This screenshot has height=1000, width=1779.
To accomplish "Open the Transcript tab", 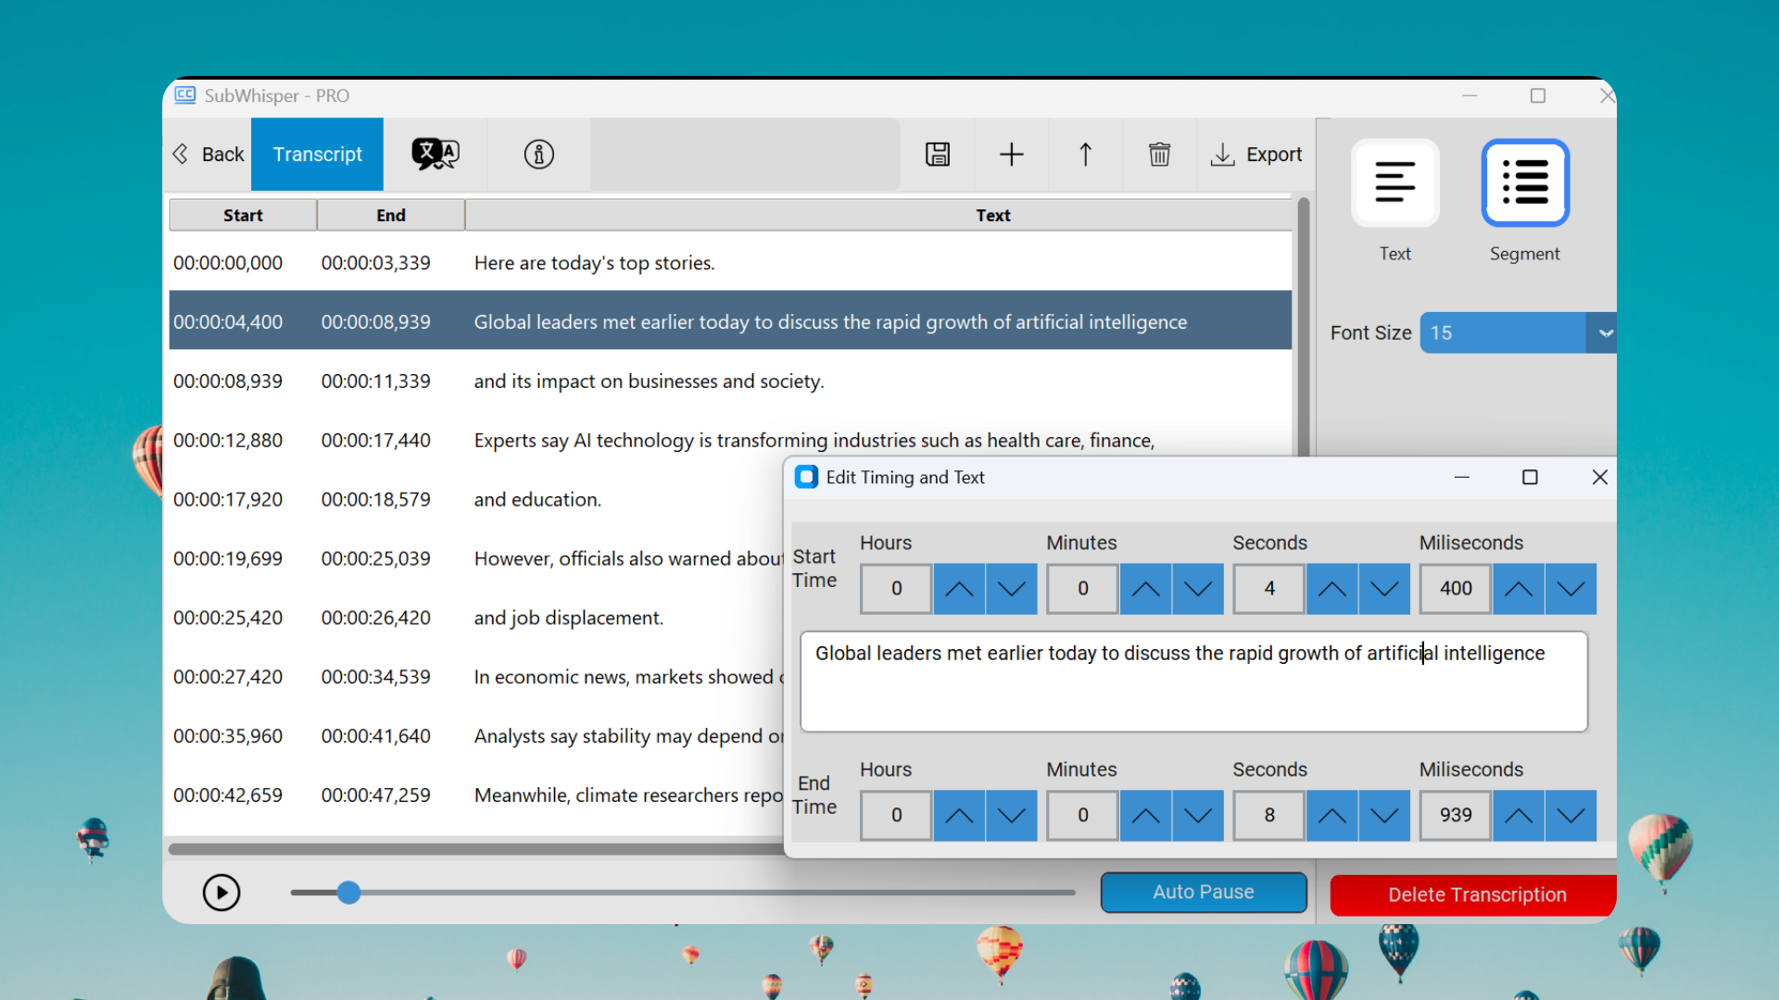I will pyautogui.click(x=317, y=155).
